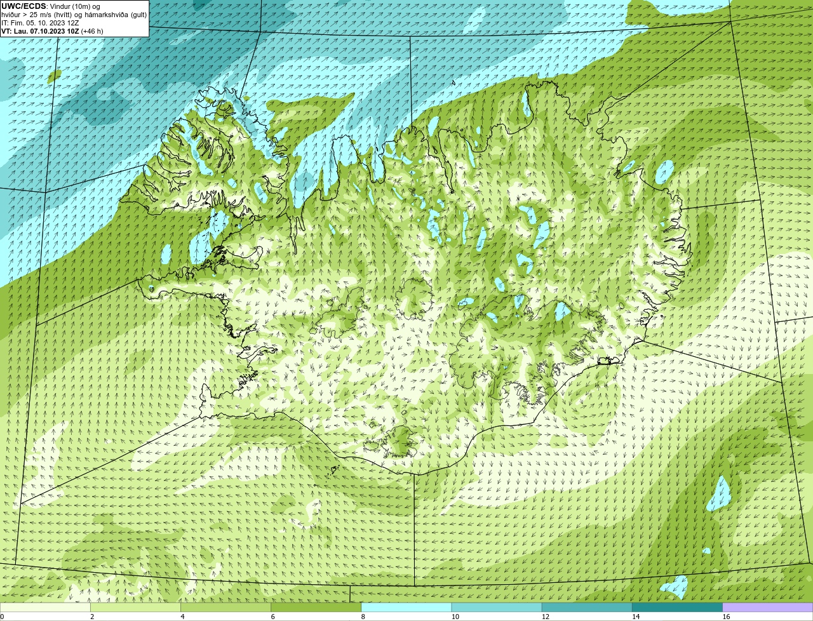This screenshot has height=621, width=813.
Task: Click the '2' label on the color scale
Action: [x=92, y=617]
